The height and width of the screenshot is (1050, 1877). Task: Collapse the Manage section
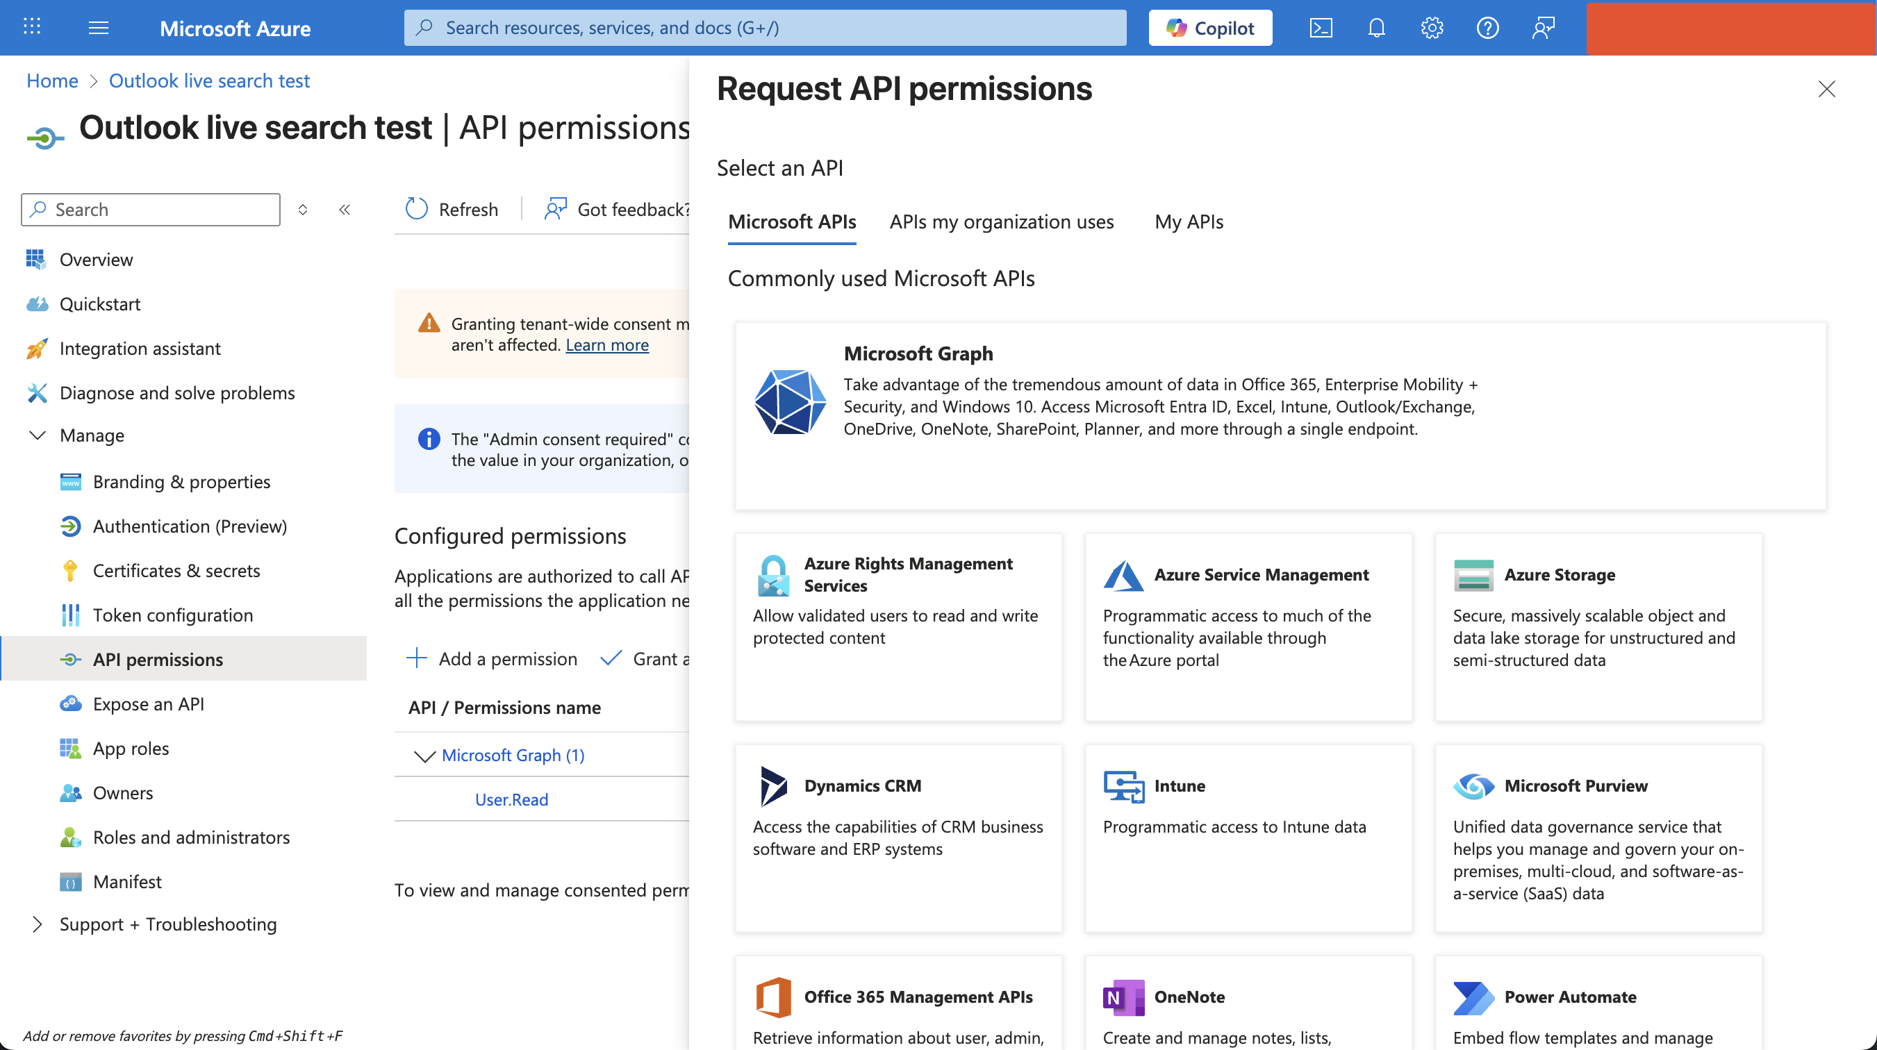point(37,435)
